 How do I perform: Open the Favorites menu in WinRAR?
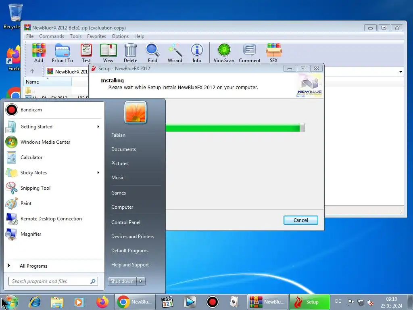(97, 36)
